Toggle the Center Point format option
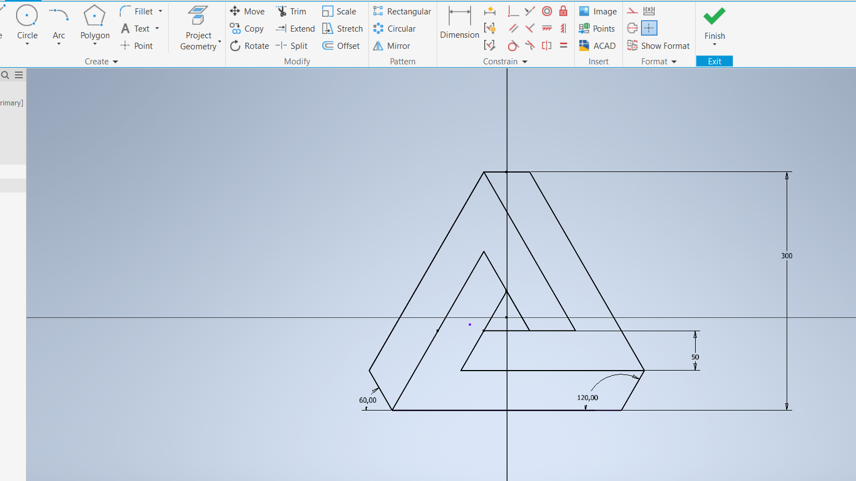Viewport: 856px width, 481px height. (649, 28)
